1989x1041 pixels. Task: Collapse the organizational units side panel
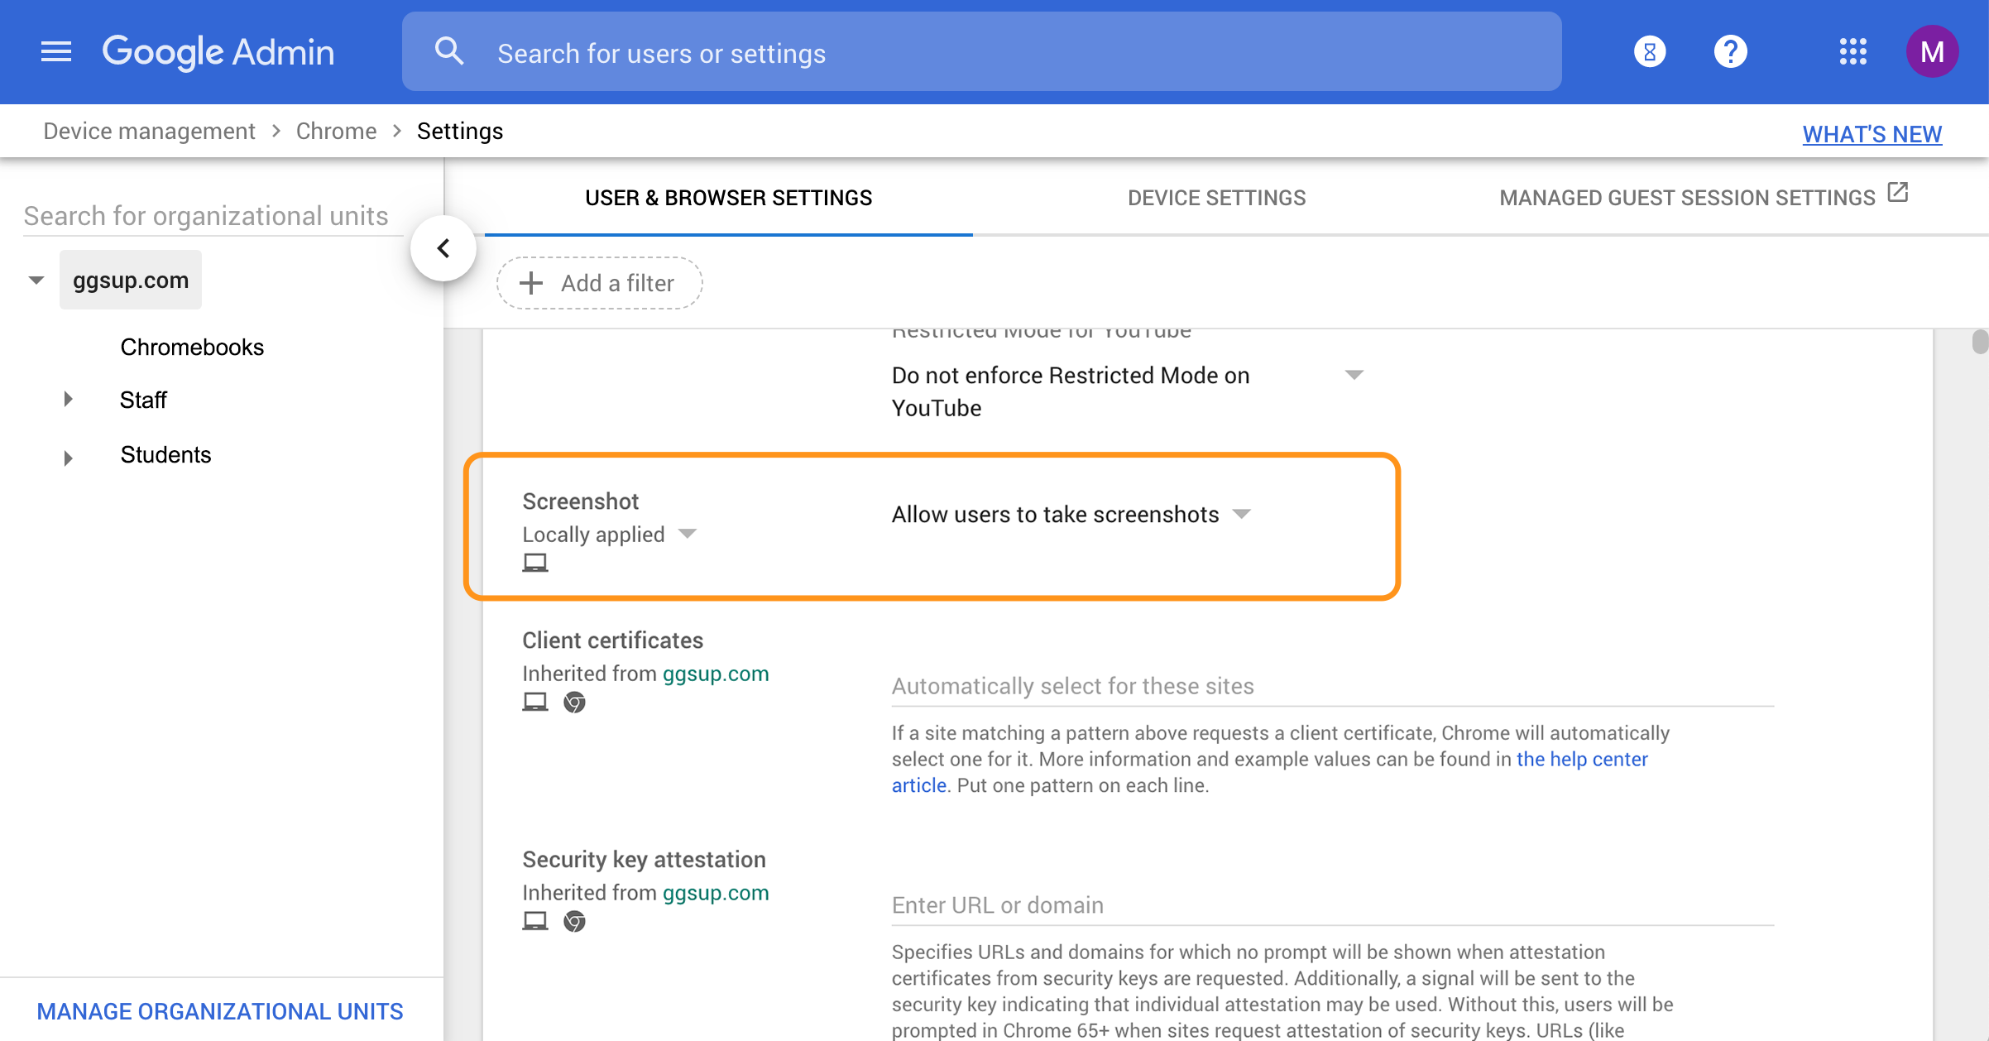click(443, 248)
